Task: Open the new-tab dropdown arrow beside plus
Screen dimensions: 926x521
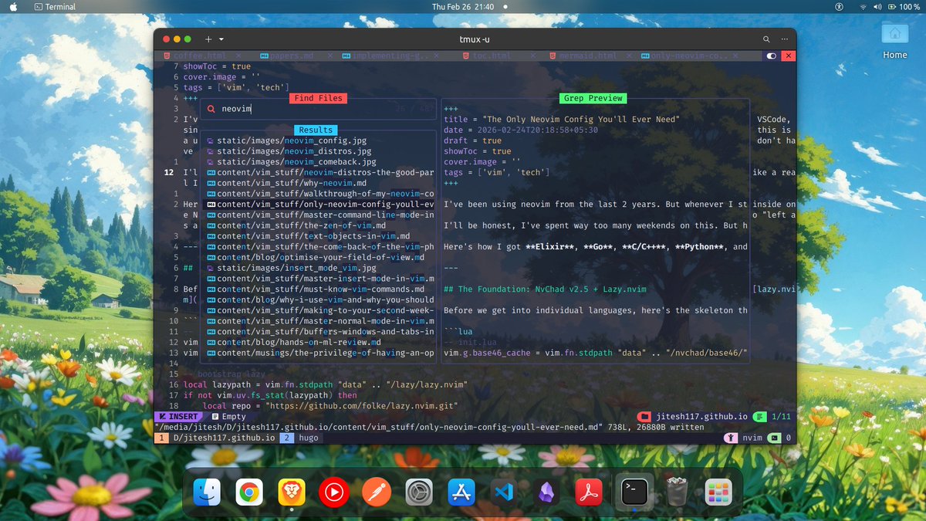Action: click(221, 39)
